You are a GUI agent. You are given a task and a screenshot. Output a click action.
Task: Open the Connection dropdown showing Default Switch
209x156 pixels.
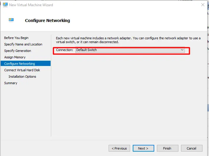point(130,50)
